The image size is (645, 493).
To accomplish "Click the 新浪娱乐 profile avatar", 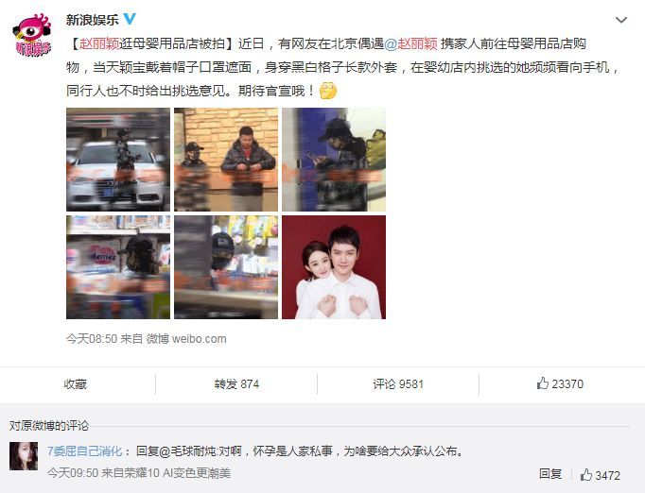I will (x=32, y=35).
